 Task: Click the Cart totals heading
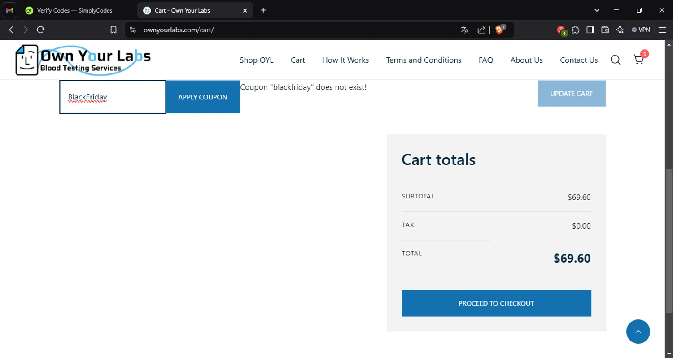tap(438, 160)
